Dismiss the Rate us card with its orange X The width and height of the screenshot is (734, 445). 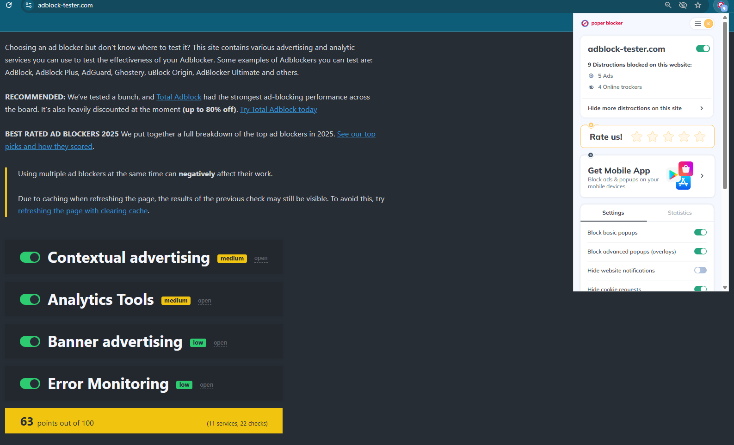pos(591,125)
